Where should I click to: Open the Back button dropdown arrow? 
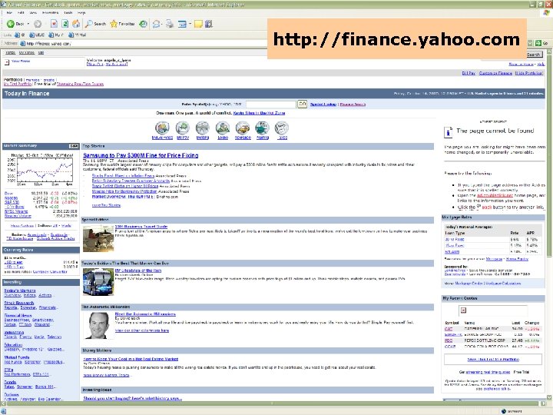(x=28, y=24)
